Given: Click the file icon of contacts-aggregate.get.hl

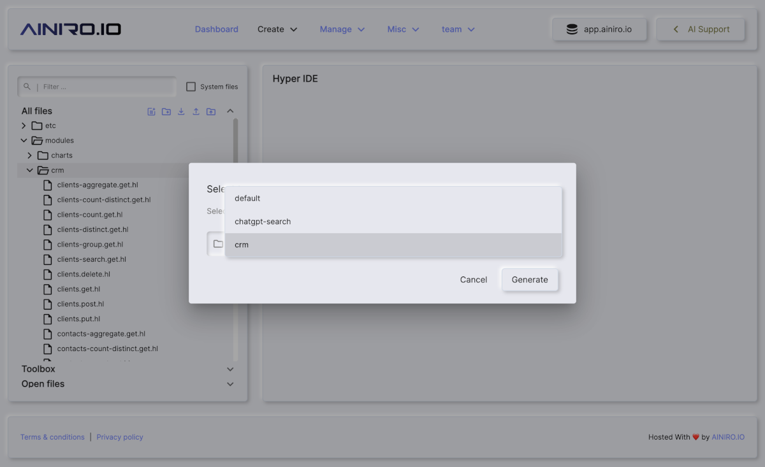Looking at the screenshot, I should coord(48,334).
